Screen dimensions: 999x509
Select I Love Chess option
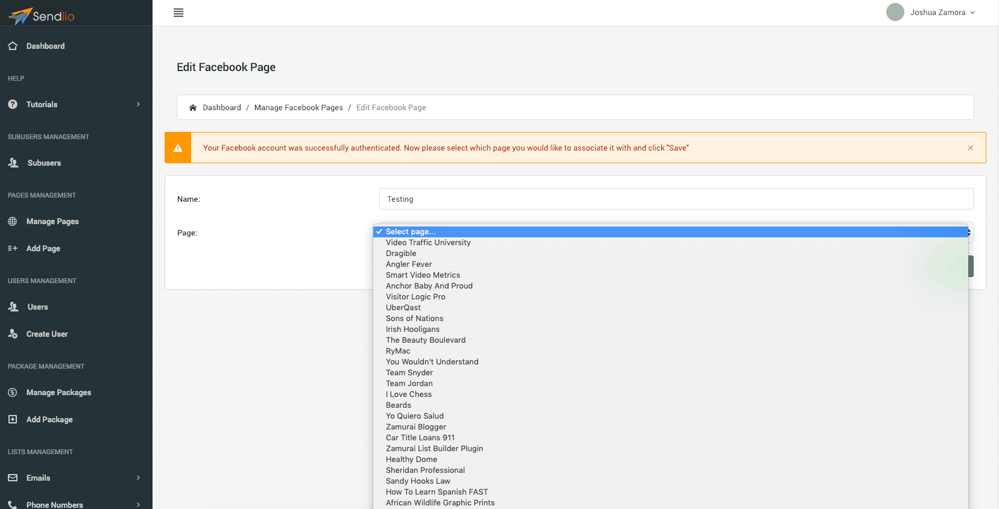(x=670, y=395)
